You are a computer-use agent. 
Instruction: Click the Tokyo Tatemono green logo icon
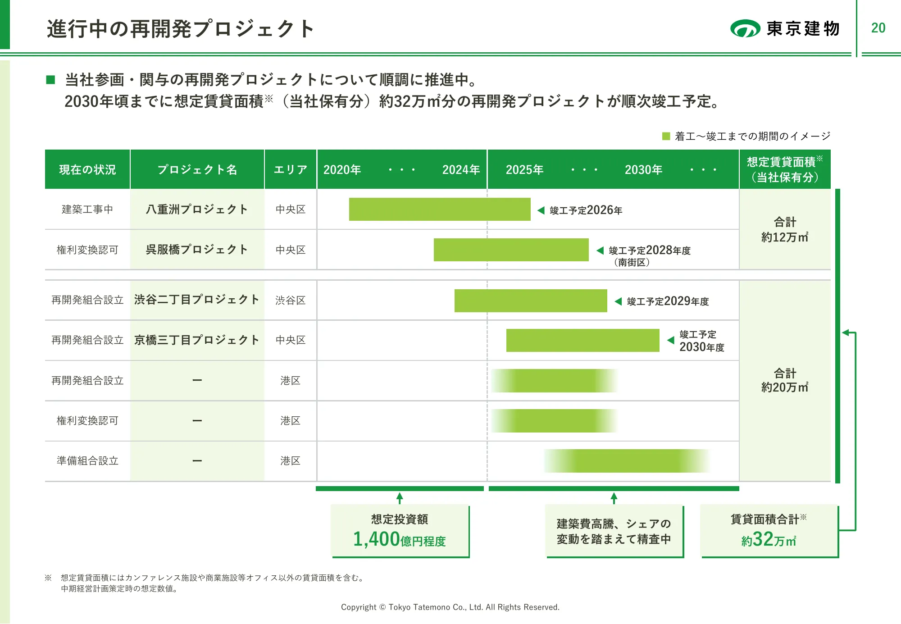[745, 29]
